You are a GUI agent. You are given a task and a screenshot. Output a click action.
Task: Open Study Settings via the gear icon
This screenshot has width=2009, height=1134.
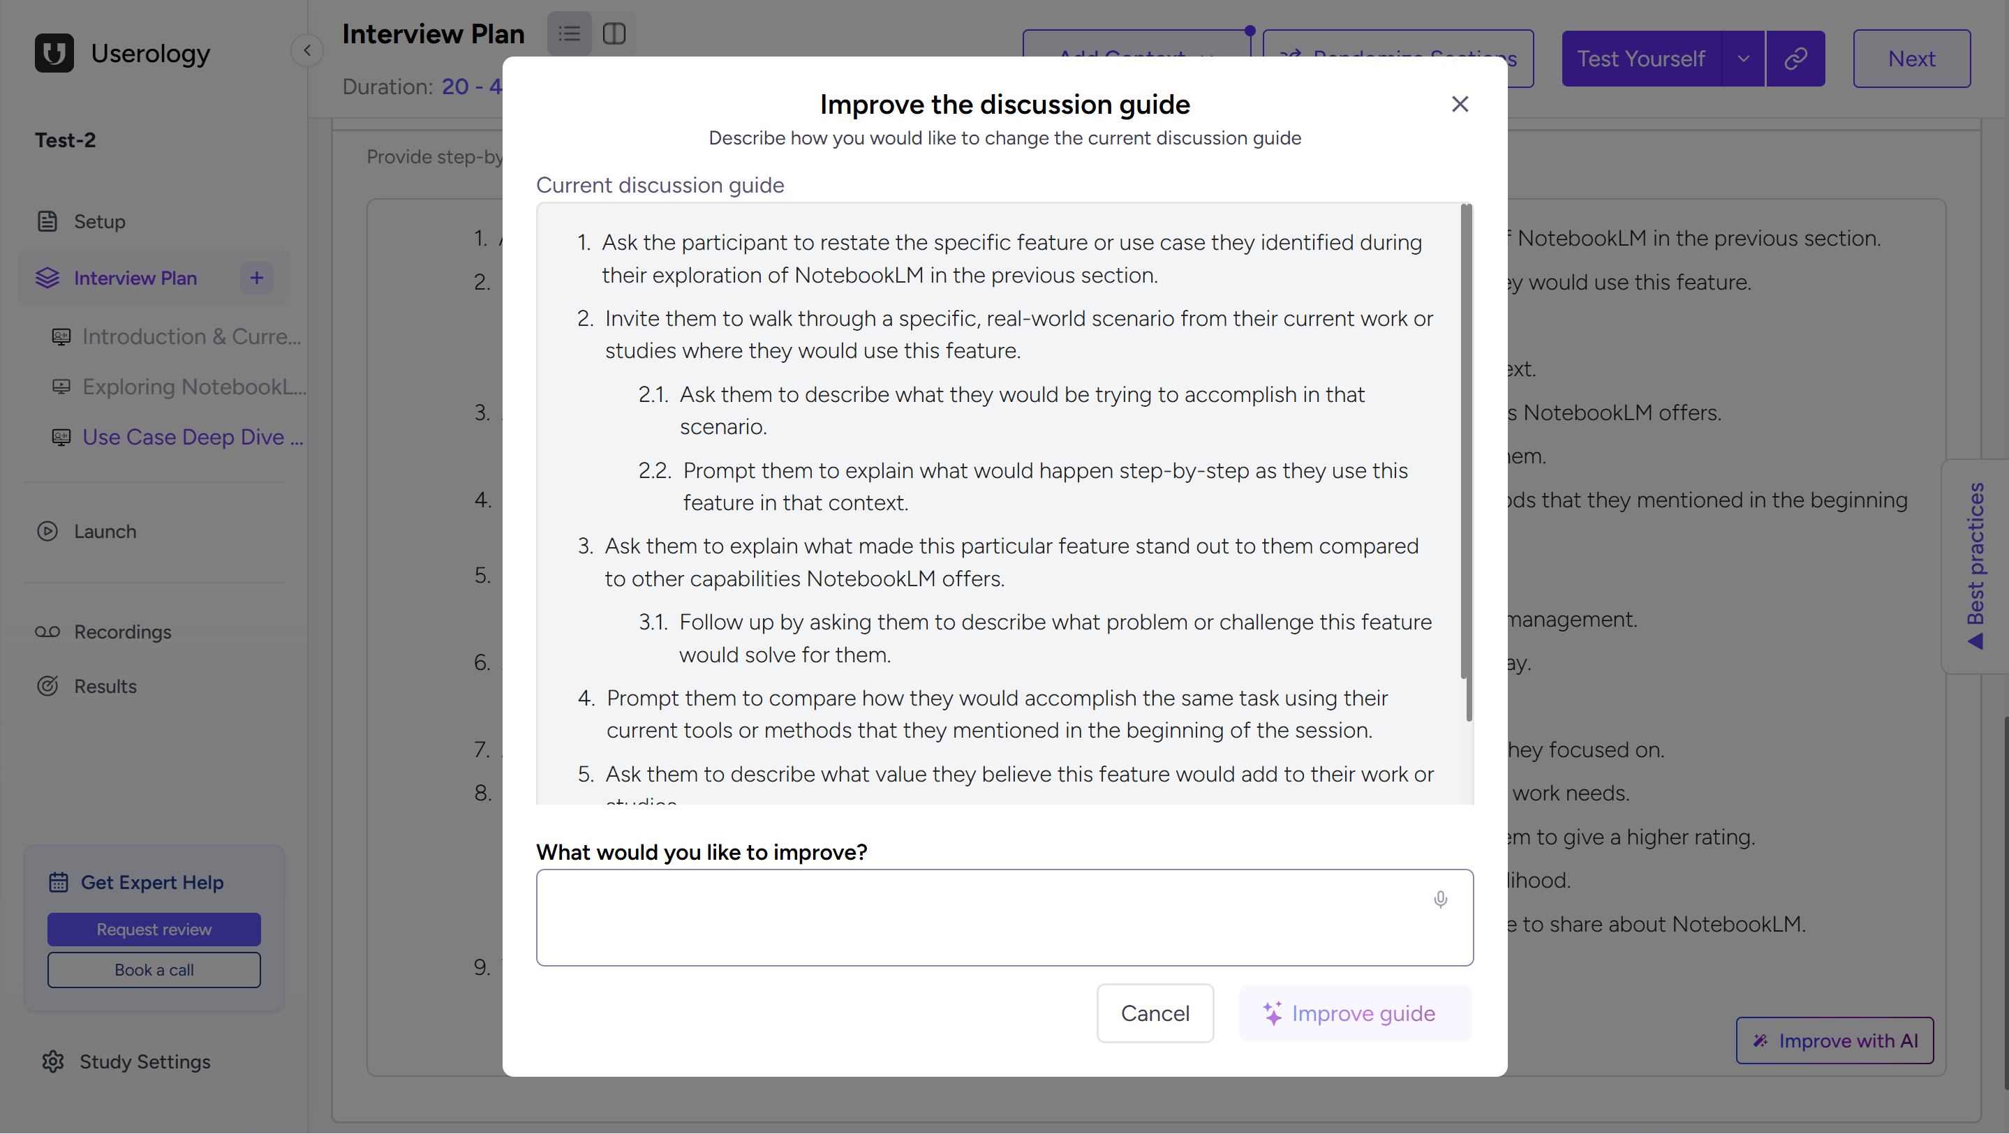52,1061
